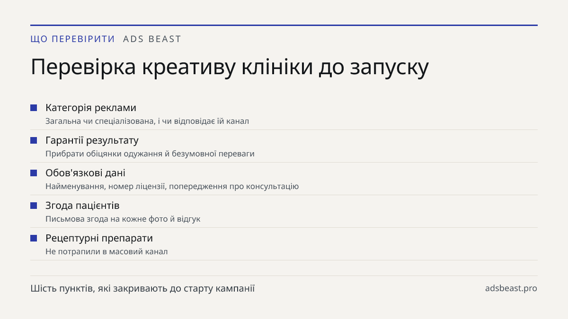Click the 'ADS BEAST' brand text
Viewport: 568px width, 319px height.
(152, 39)
